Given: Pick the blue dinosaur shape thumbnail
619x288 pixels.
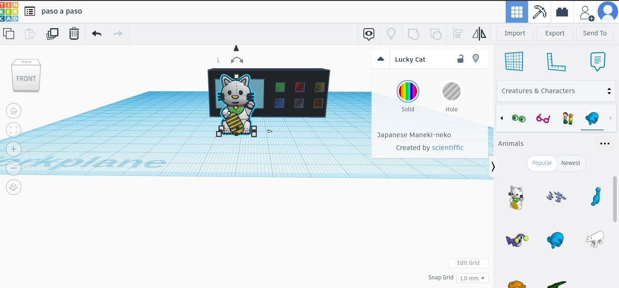Looking at the screenshot, I should (x=596, y=196).
